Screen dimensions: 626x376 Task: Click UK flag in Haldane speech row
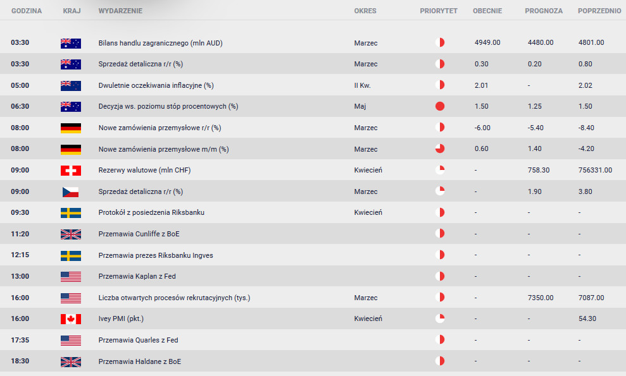tap(71, 362)
